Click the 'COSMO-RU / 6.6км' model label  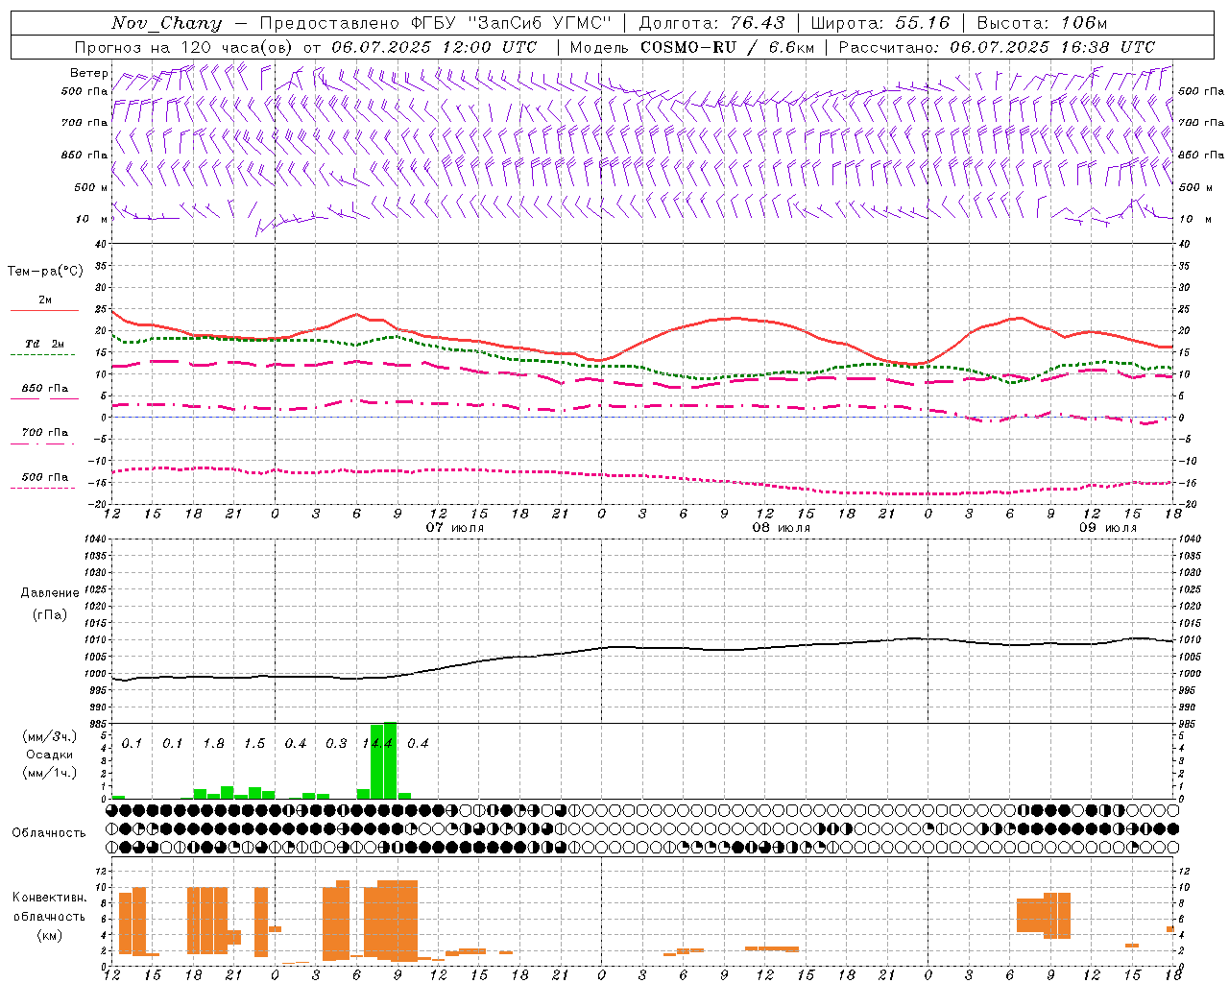[727, 47]
